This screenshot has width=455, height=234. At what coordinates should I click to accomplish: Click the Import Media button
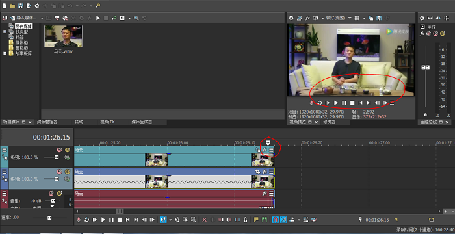(23, 18)
